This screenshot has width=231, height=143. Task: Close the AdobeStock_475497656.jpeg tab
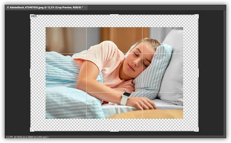85,7
